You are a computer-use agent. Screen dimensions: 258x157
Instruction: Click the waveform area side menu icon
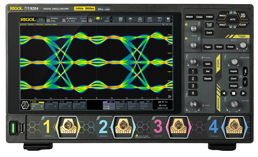170,96
